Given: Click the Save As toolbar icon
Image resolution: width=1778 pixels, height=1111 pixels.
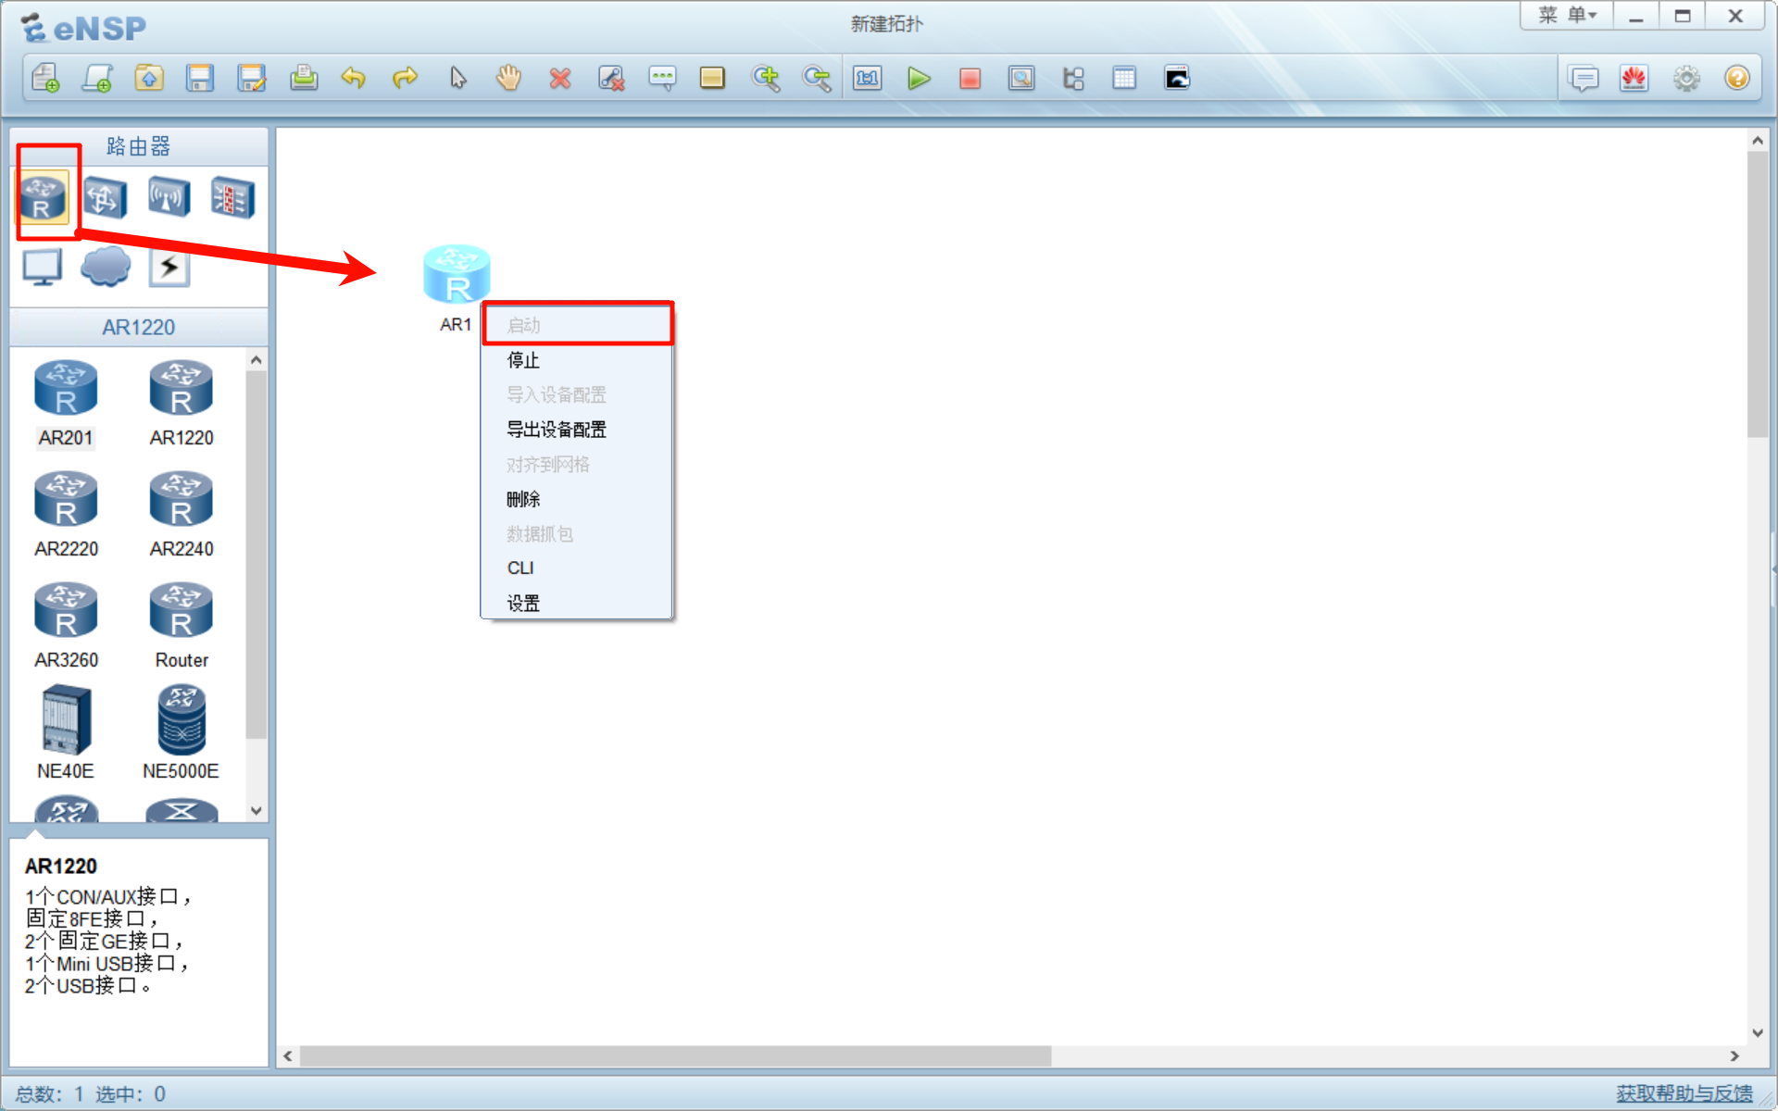Looking at the screenshot, I should tap(252, 78).
